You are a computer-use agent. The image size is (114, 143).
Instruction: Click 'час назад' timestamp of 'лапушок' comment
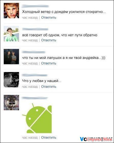(30, 63)
